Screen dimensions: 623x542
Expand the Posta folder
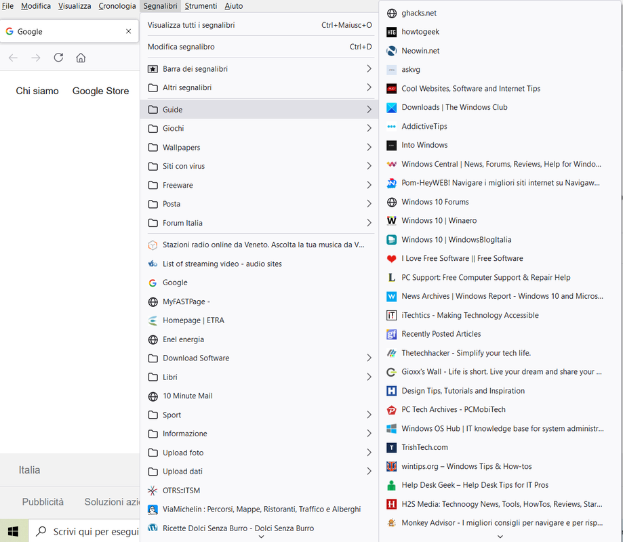pos(260,204)
